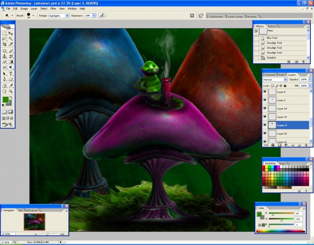Select the Dodge tool in toolbox
Image resolution: width=314 pixels, height=245 pixels.
point(11,68)
